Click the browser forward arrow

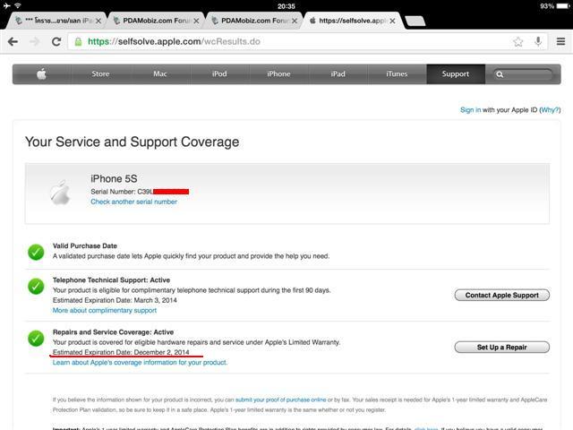(35, 42)
